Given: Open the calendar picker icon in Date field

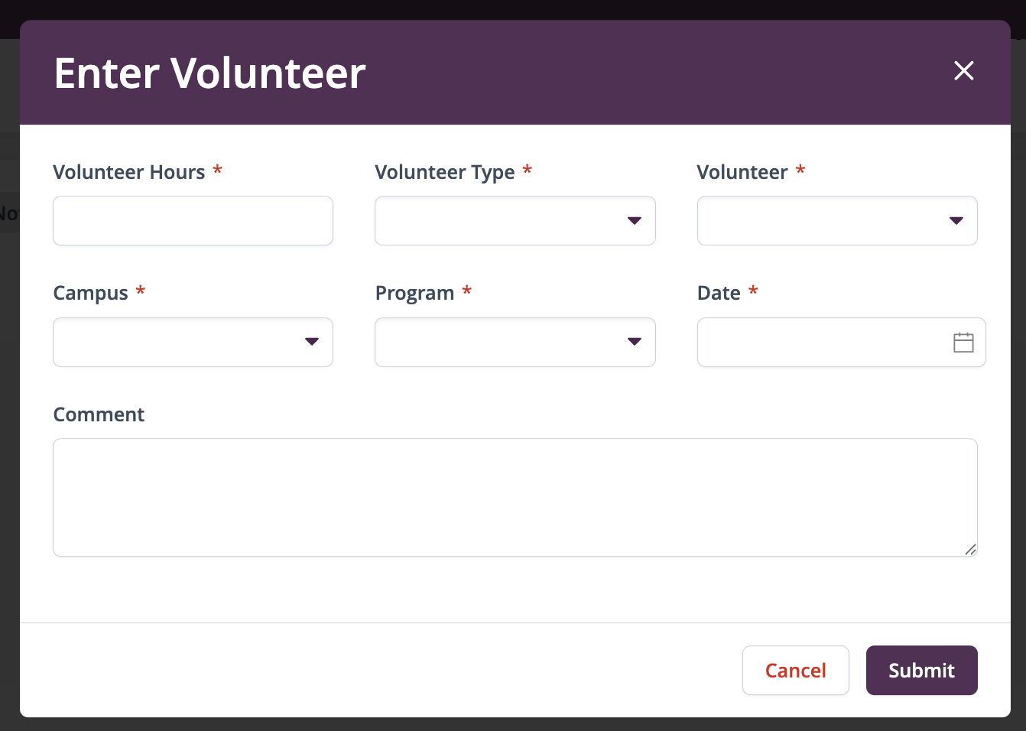Looking at the screenshot, I should pyautogui.click(x=963, y=343).
